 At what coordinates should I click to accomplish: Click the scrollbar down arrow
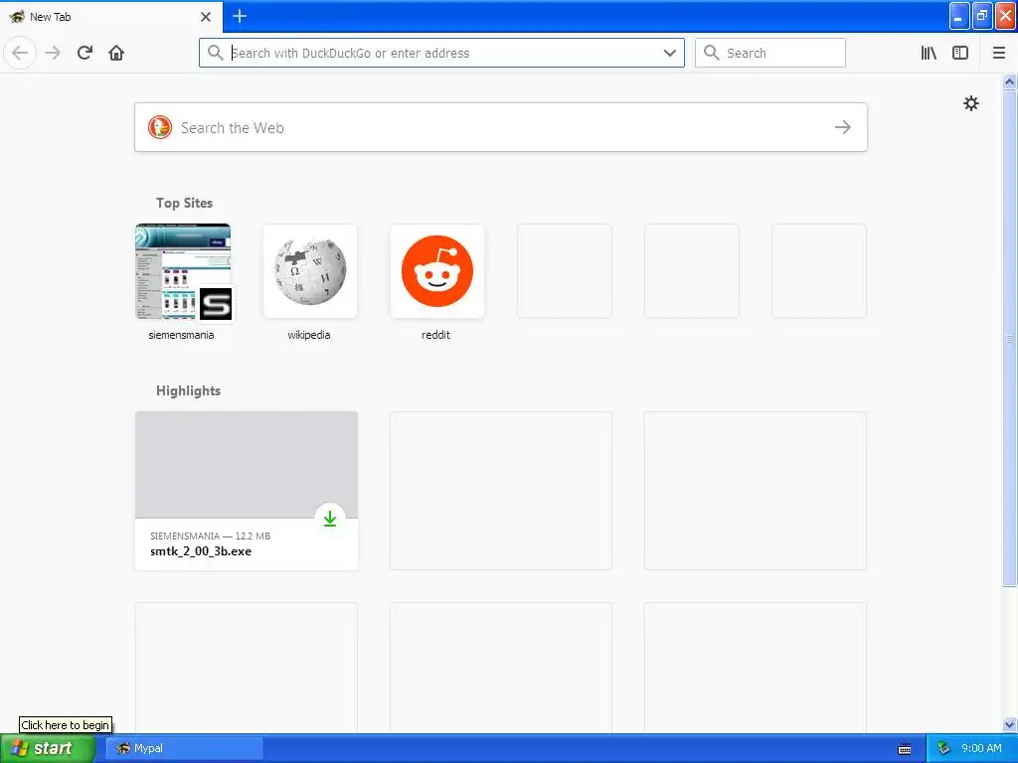(x=1009, y=724)
